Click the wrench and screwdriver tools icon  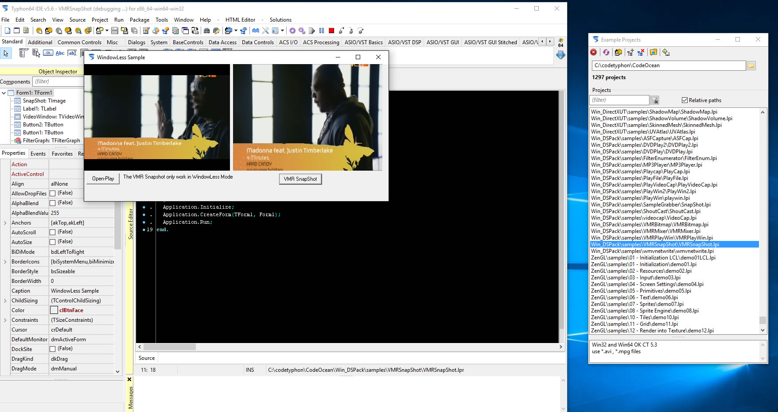pyautogui.click(x=265, y=31)
